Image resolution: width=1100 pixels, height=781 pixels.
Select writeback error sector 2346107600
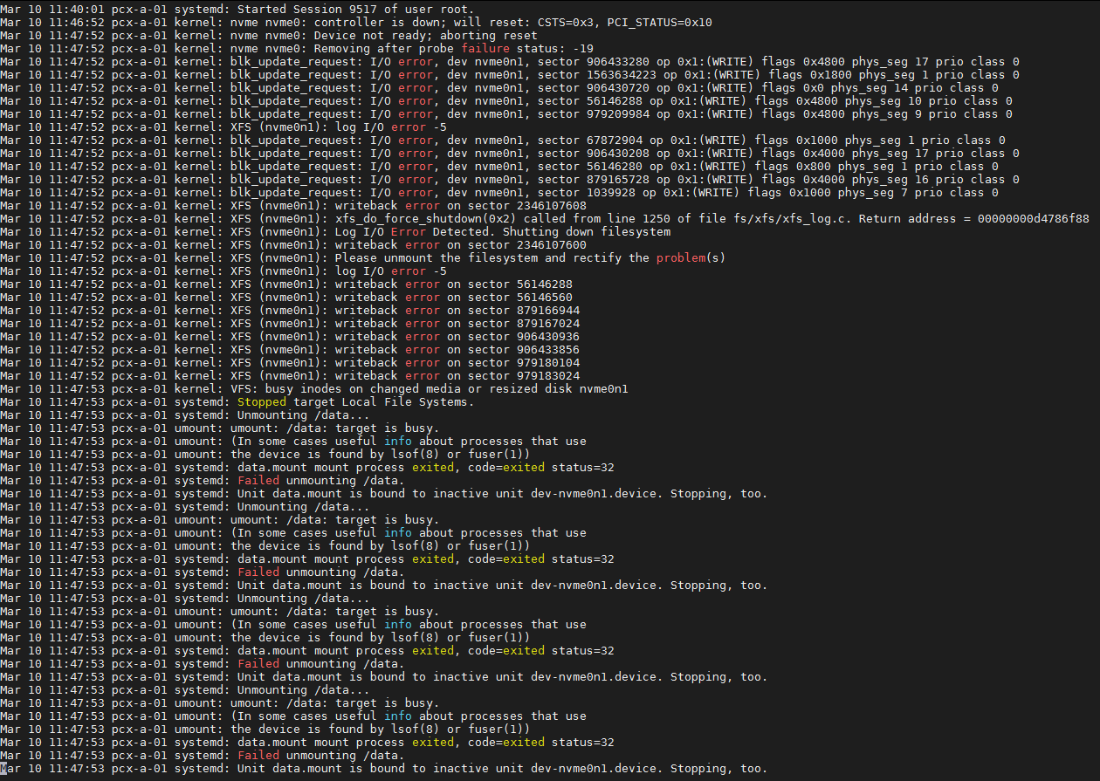click(x=552, y=244)
